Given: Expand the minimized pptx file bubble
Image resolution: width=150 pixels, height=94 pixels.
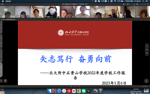Looking at the screenshot, I should [x=5, y=81].
